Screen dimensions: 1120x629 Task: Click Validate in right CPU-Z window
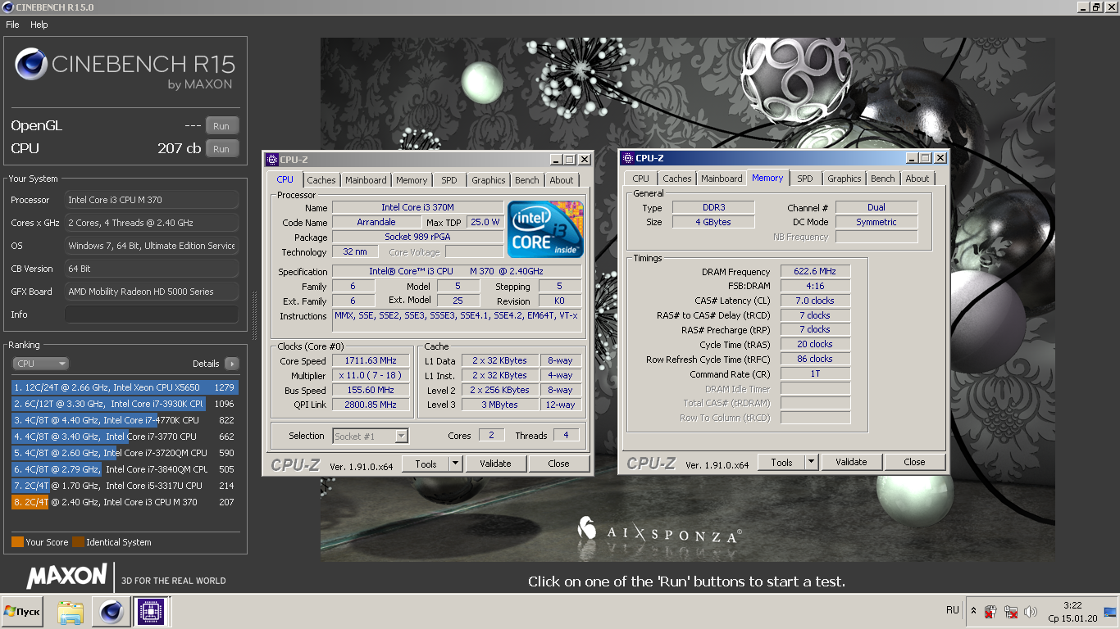pyautogui.click(x=851, y=462)
